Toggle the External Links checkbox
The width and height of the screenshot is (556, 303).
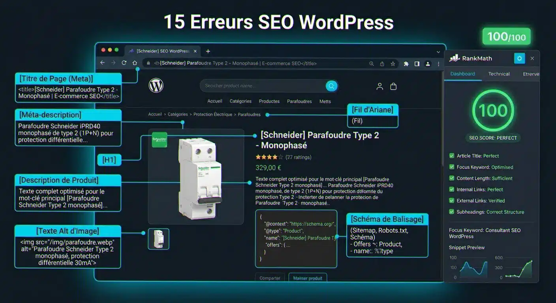click(x=452, y=200)
